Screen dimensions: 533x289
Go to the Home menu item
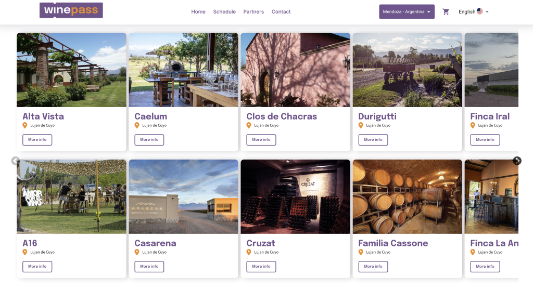(198, 11)
